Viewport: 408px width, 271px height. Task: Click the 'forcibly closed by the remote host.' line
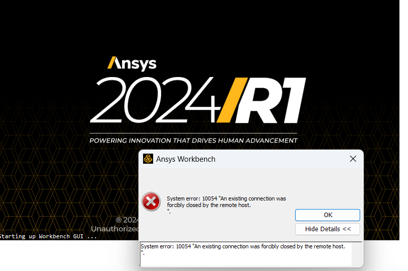209,205
